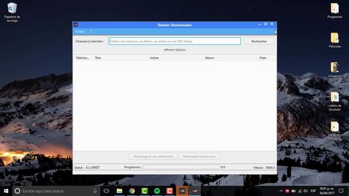
Task: Sort by the Titre column header
Action: tap(119, 58)
